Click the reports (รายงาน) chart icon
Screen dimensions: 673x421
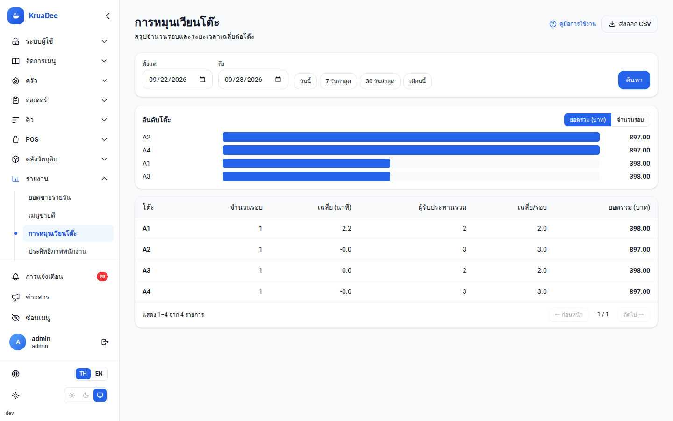pyautogui.click(x=16, y=179)
